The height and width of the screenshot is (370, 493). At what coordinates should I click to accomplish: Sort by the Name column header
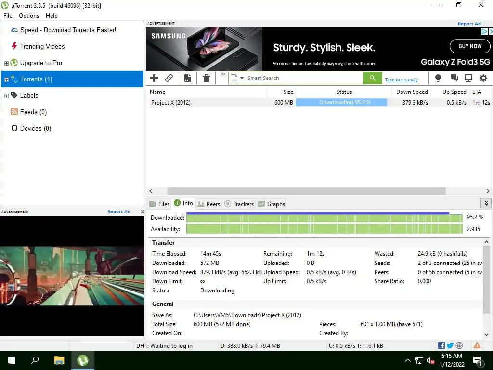coord(207,92)
